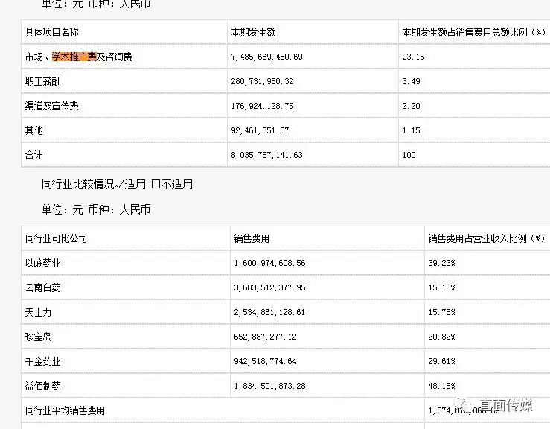Click the amount 2,534,861,128.61
The image size is (550, 429).
point(269,313)
